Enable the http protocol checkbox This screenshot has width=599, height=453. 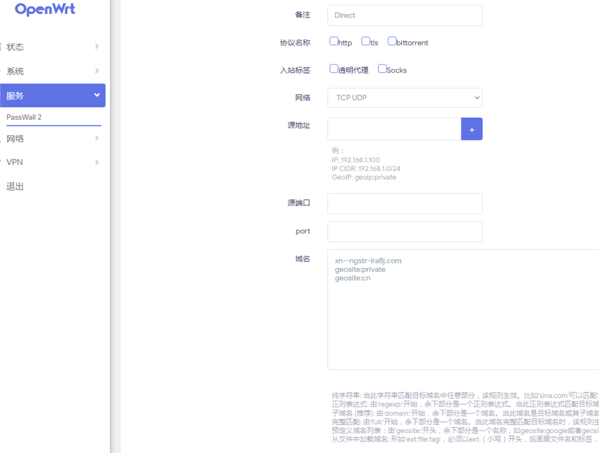(x=334, y=42)
